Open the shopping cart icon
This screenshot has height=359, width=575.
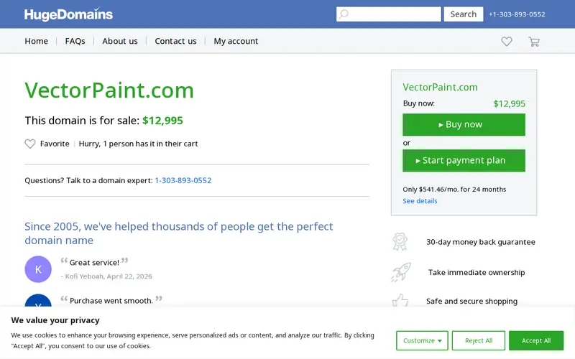click(x=534, y=42)
